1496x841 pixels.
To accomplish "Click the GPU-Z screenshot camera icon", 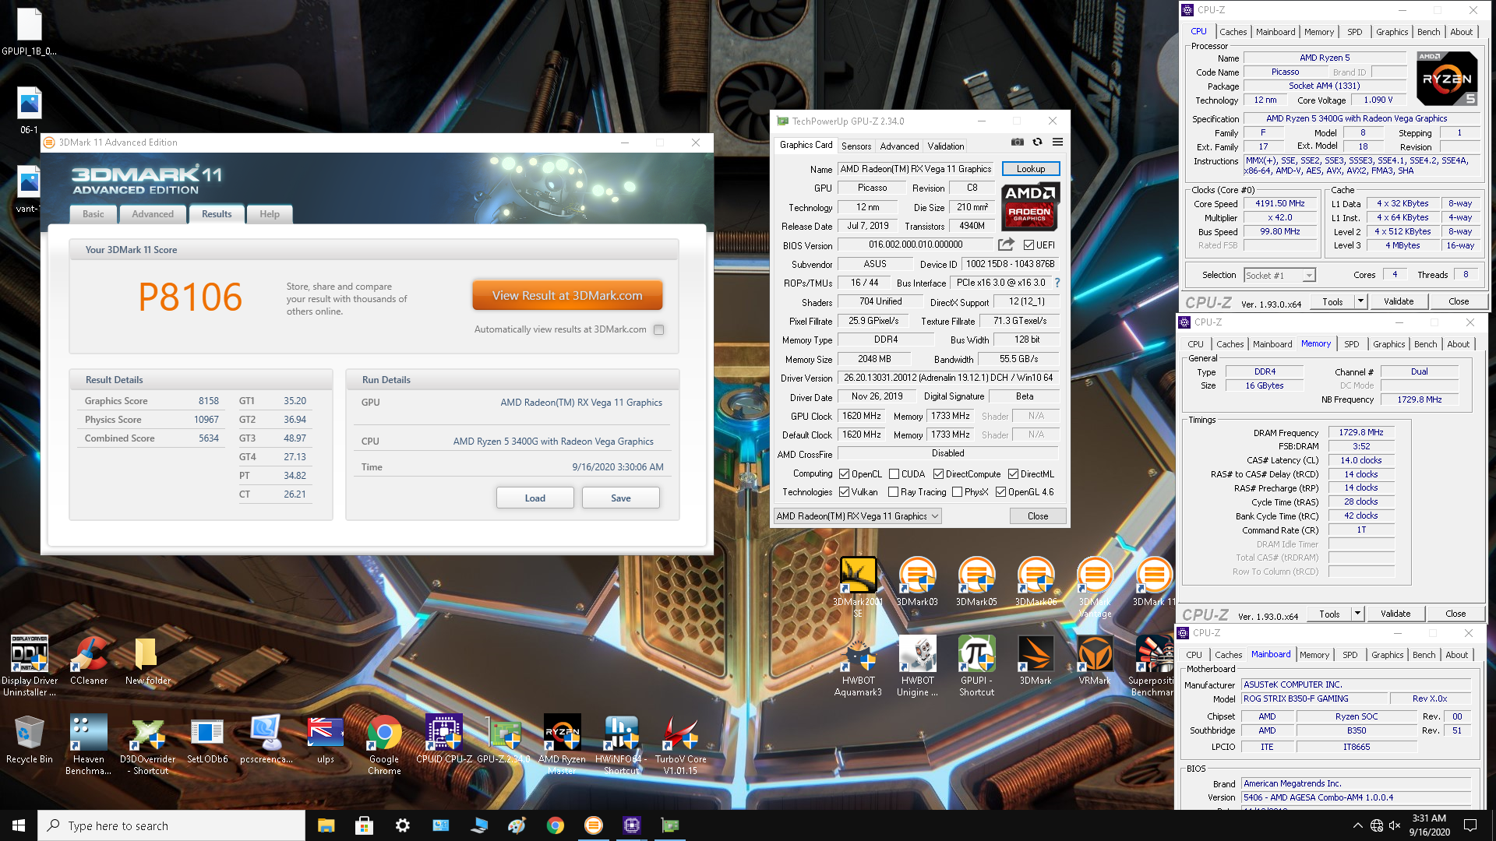I will [1018, 142].
